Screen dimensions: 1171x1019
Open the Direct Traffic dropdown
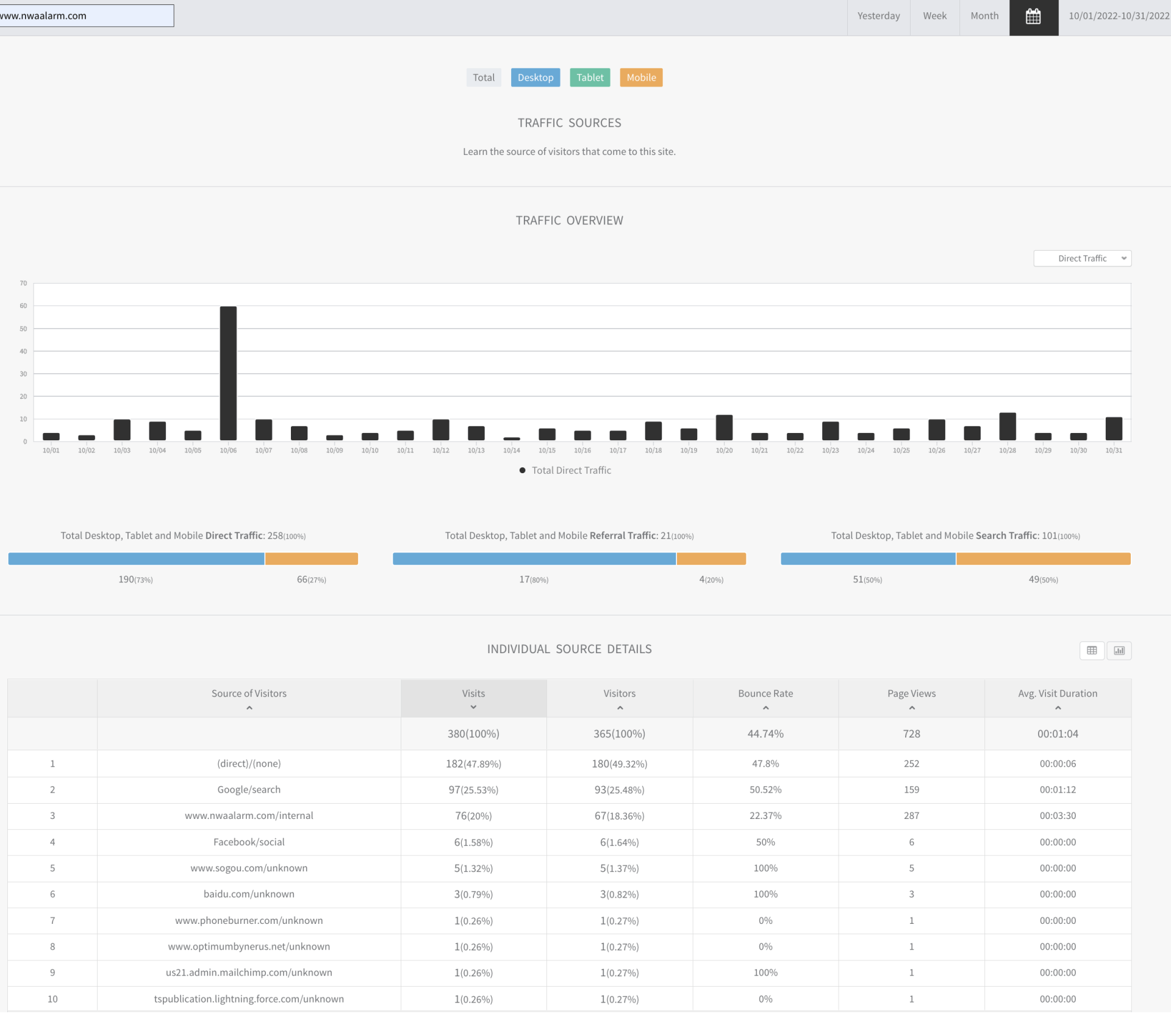click(x=1082, y=259)
